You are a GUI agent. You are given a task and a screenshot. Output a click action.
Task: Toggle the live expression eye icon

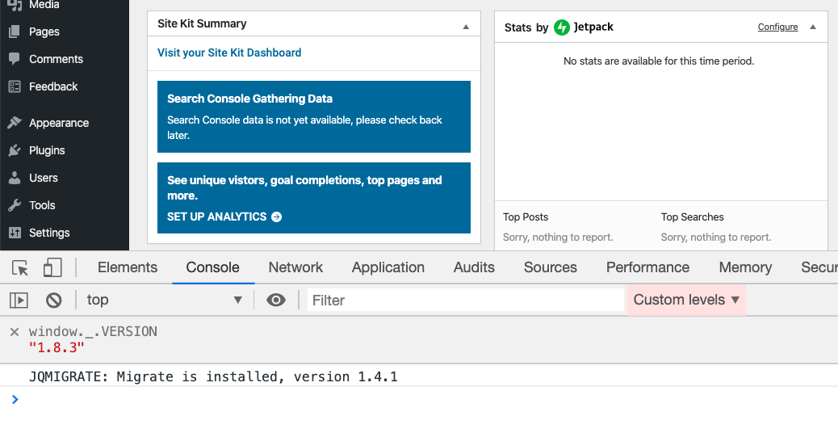pos(276,300)
